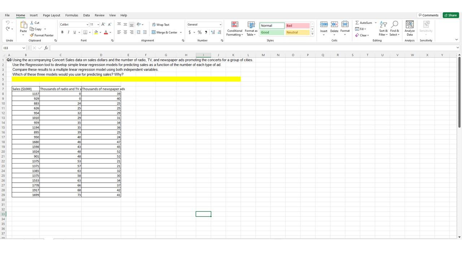The image size is (462, 260).
Task: Expand the Name Box dropdown
Action: (24, 48)
